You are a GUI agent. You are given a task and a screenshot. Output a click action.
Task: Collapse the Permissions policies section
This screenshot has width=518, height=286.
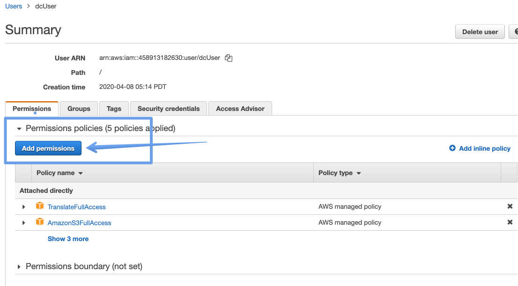(x=19, y=129)
